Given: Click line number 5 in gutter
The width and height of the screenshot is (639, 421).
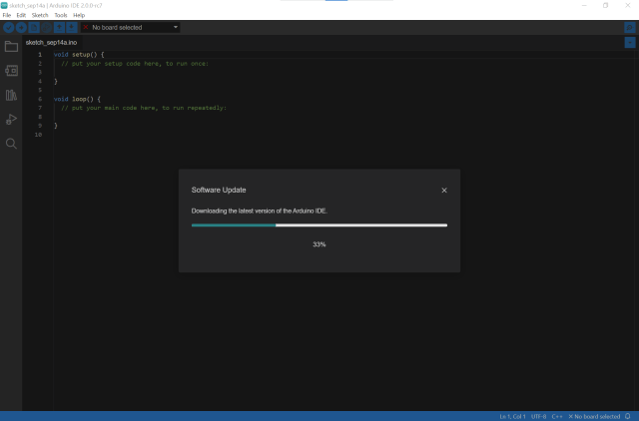Looking at the screenshot, I should pyautogui.click(x=40, y=90).
